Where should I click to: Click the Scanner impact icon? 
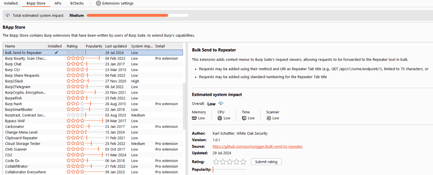[x=268, y=118]
